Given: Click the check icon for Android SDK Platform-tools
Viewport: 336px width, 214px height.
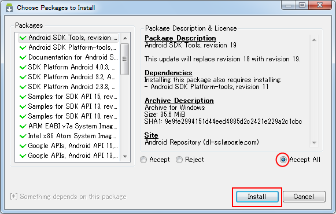Looking at the screenshot, I should coord(23,47).
